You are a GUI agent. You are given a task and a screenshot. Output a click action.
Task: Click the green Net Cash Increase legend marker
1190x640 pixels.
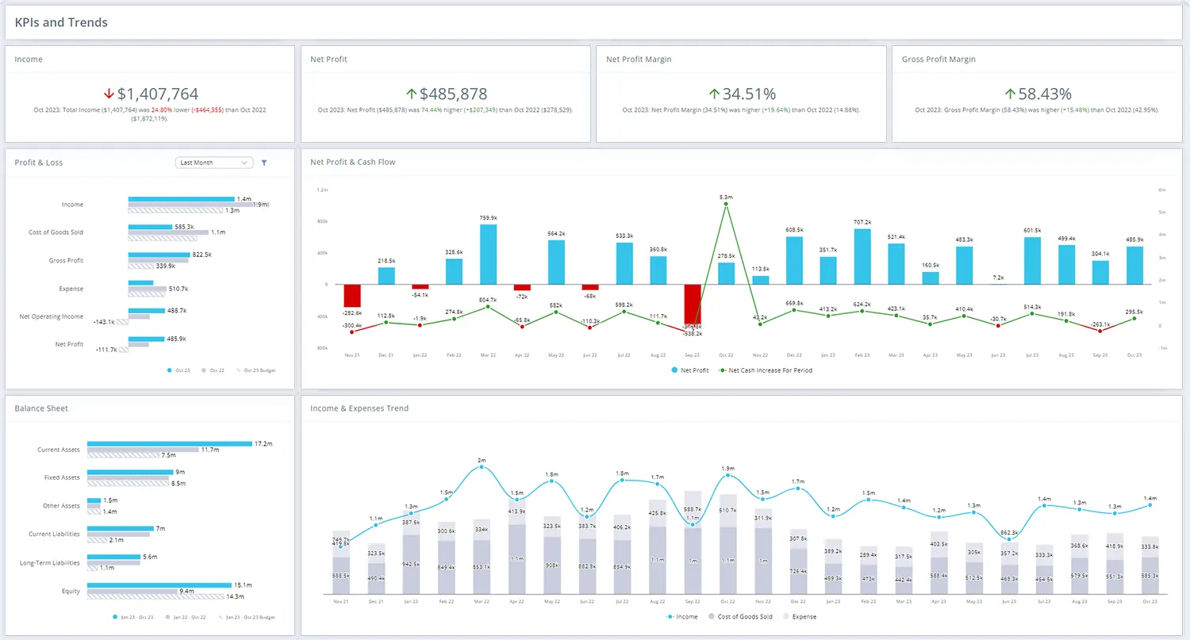[724, 370]
